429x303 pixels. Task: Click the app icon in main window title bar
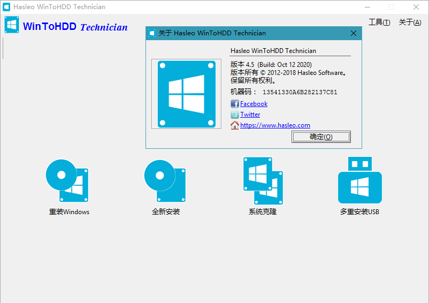6,7
